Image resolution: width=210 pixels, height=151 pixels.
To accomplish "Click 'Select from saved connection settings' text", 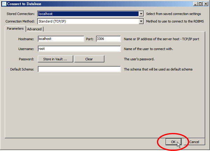I will (174, 14).
